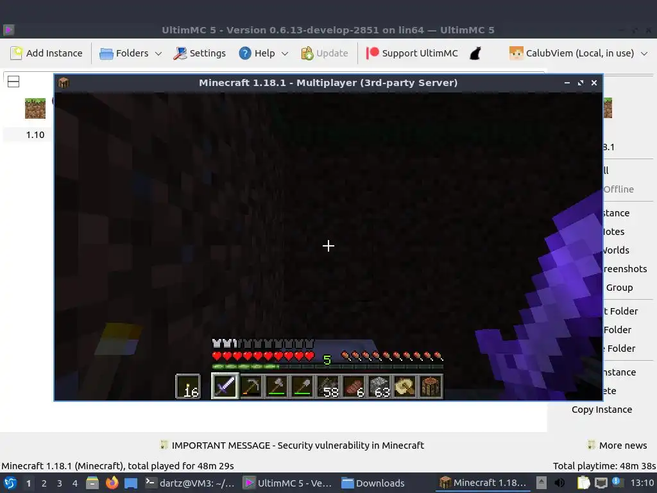Switch to dartz@VM3 terminal task

(x=190, y=483)
